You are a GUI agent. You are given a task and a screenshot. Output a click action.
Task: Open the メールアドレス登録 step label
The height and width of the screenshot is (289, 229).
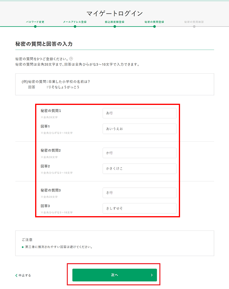75,22
